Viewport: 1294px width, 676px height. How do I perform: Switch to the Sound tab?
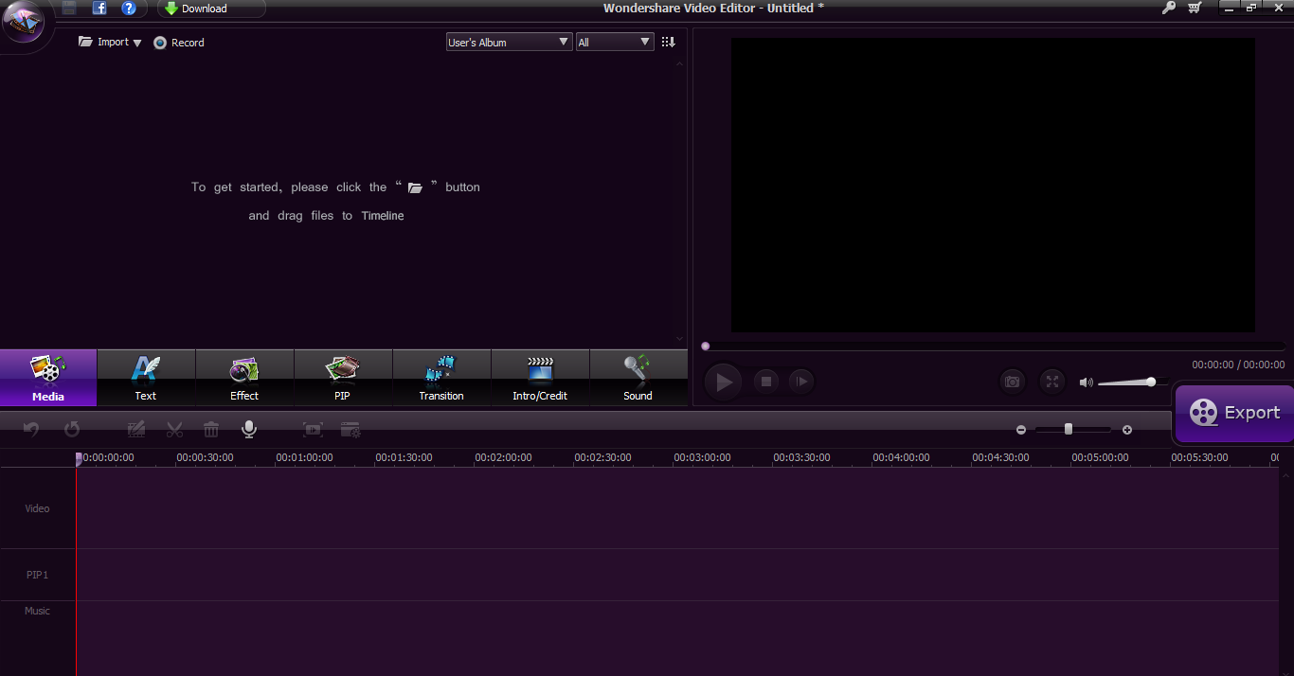(x=638, y=378)
